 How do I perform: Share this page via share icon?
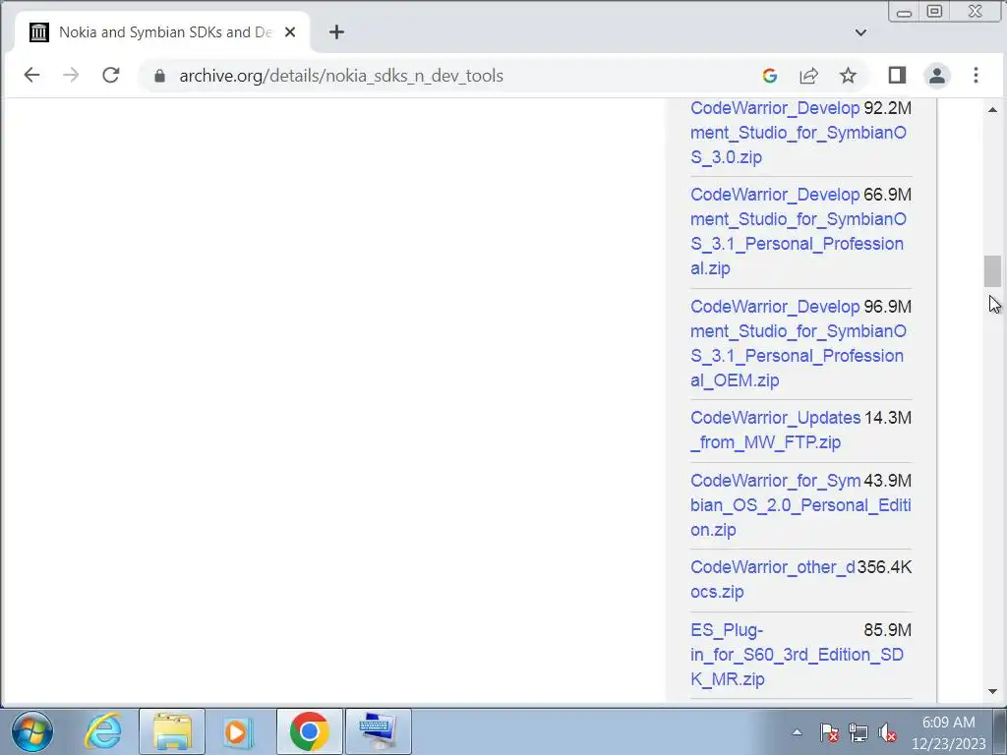808,76
